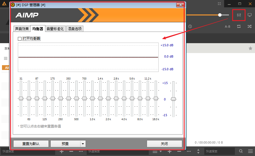
Task: Open the sort lines dropdown in bottom bar
Action: (157, 151)
